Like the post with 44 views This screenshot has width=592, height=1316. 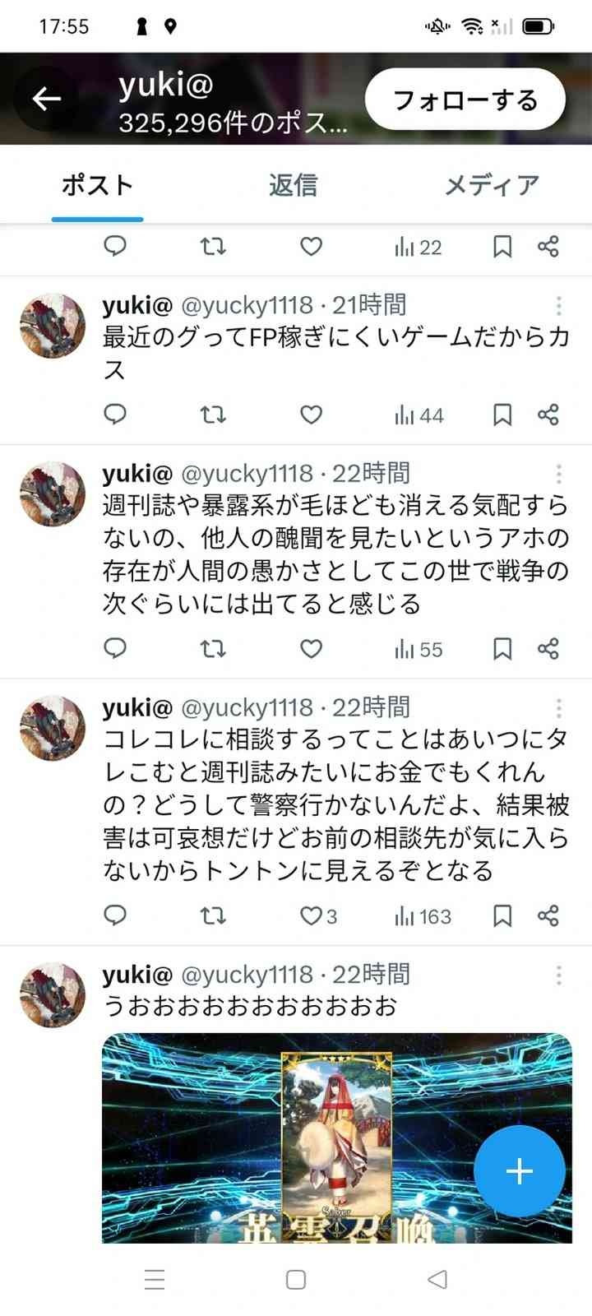(x=311, y=415)
